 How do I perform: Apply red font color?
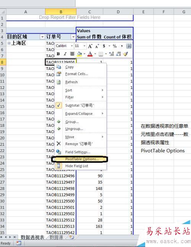[x=90, y=54]
